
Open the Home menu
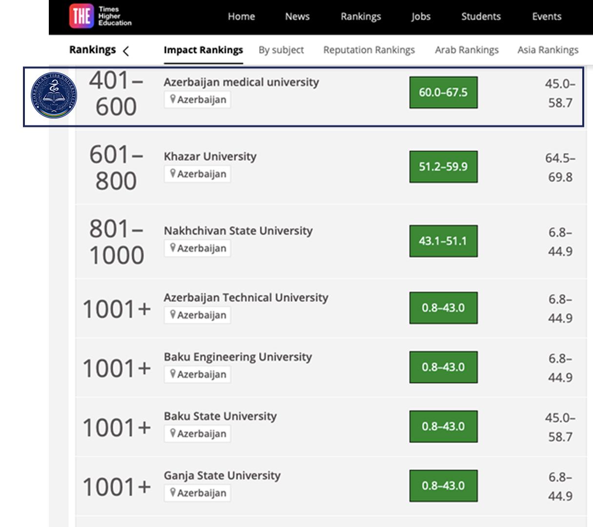(x=241, y=17)
